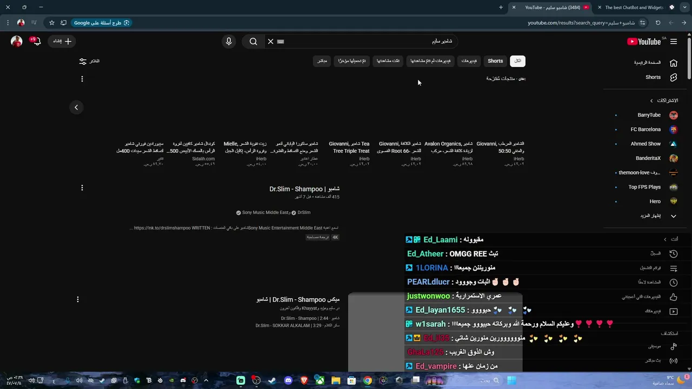The height and width of the screenshot is (389, 692).
Task: Open Liked videos thumbs-up icon
Action: [674, 297]
